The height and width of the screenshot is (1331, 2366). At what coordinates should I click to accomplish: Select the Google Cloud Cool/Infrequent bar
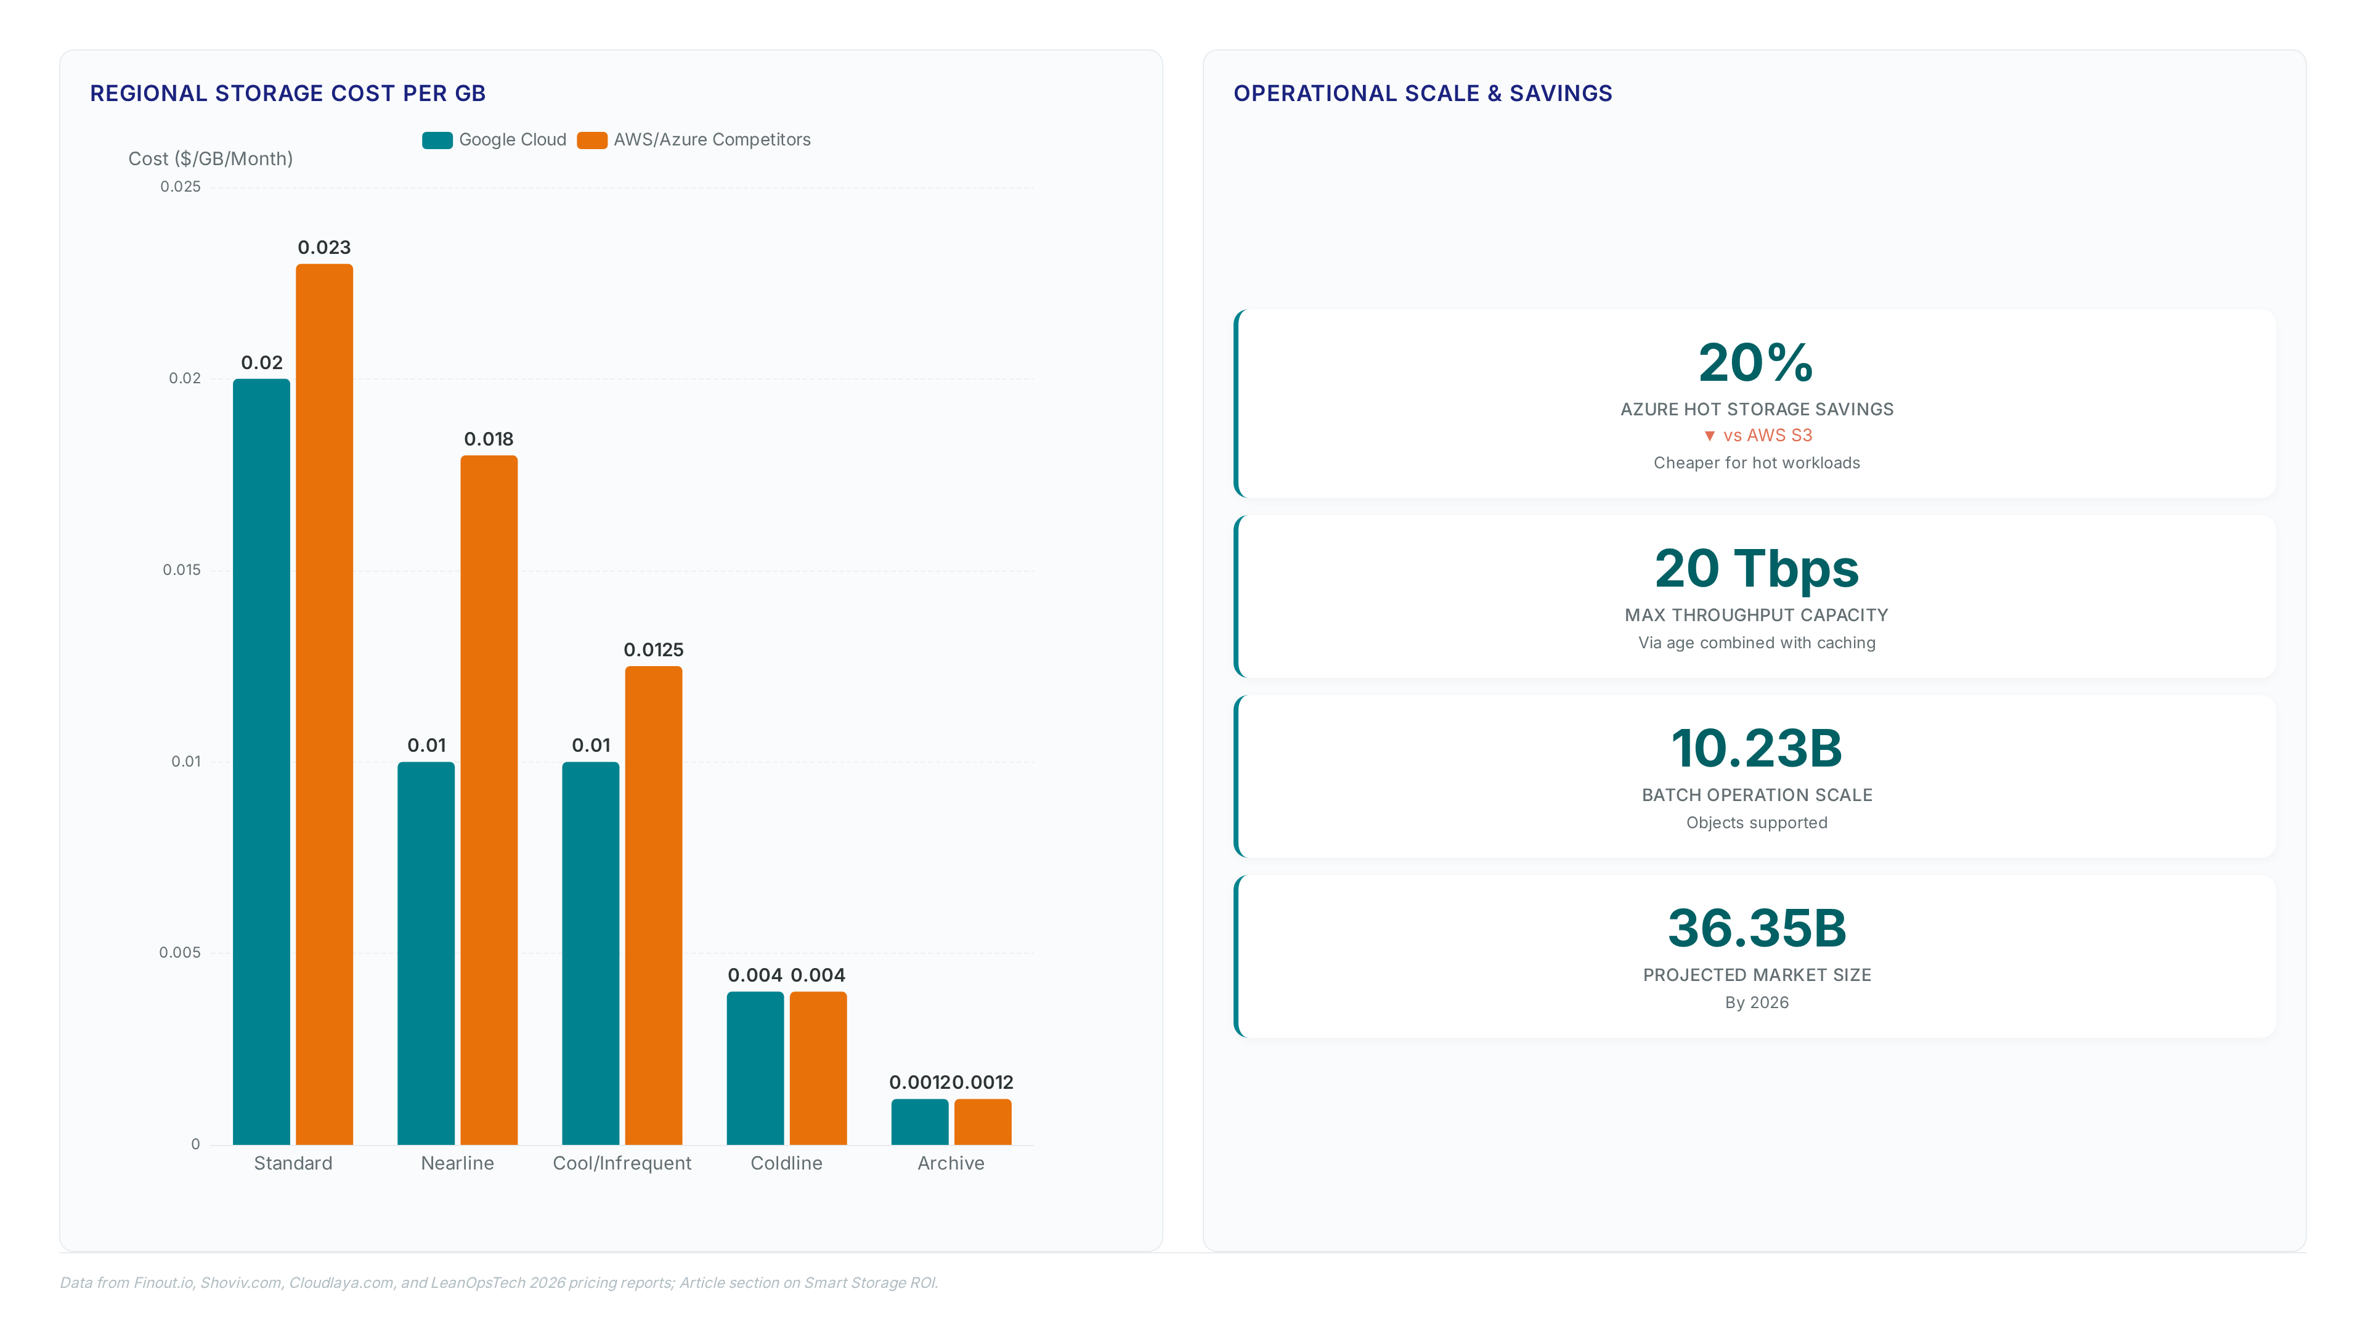point(591,953)
